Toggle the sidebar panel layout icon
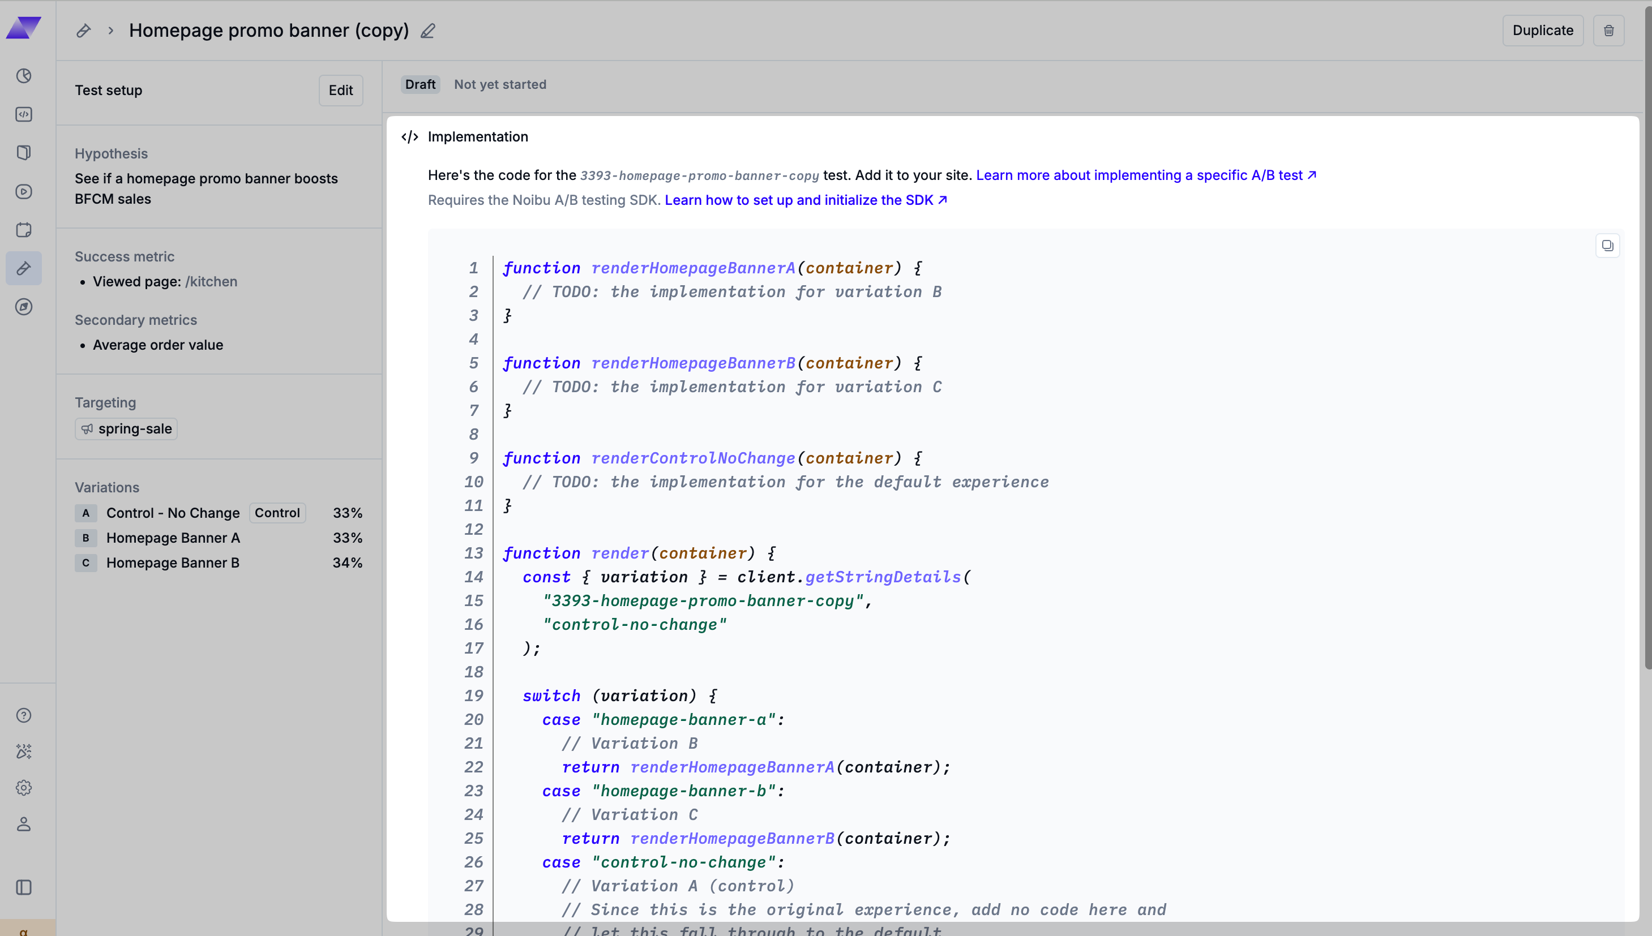The width and height of the screenshot is (1652, 936). [24, 888]
